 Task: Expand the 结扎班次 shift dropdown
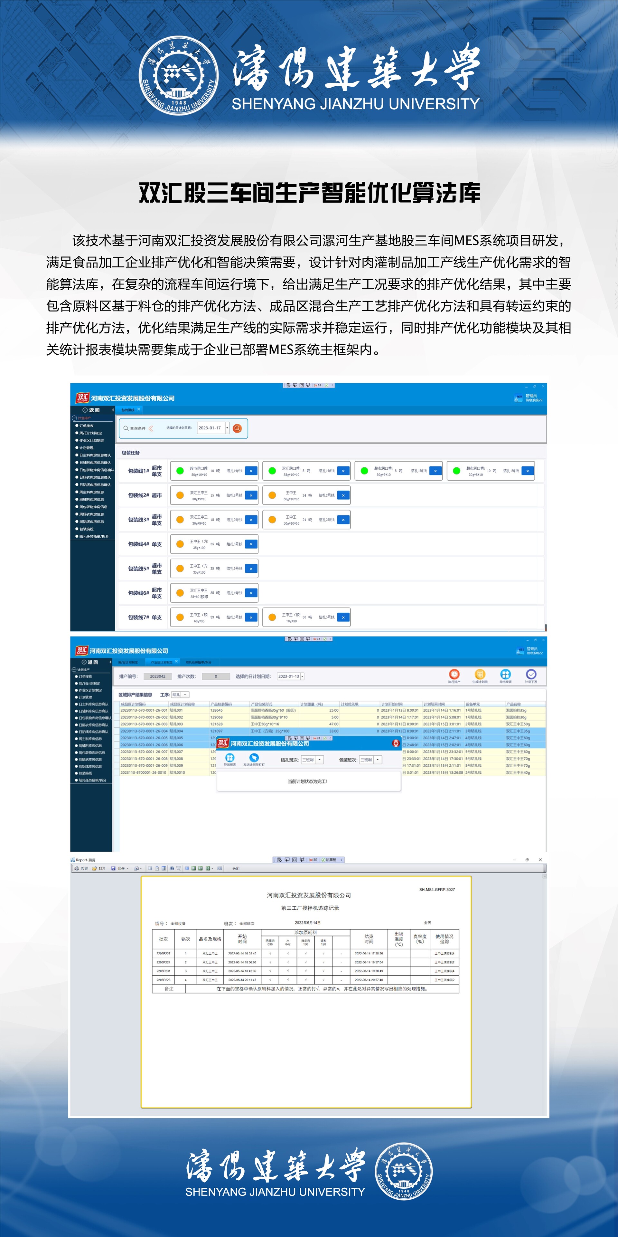point(320,760)
